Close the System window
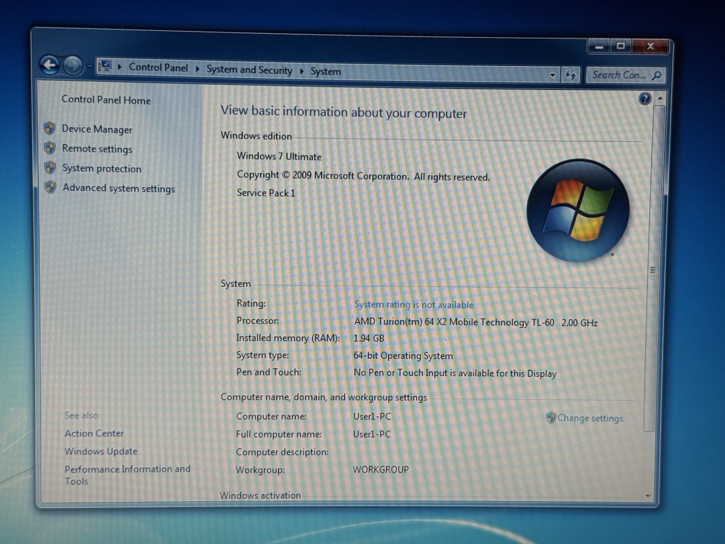Viewport: 725px width, 544px height. pos(650,46)
